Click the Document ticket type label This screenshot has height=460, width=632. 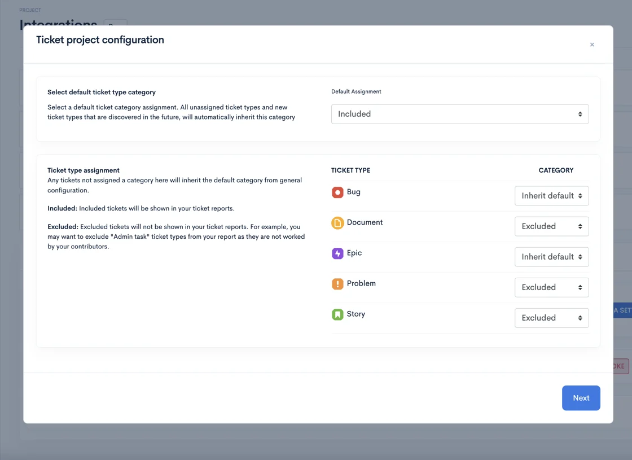click(x=365, y=222)
